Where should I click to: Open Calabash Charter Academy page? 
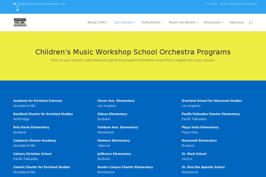pos(35,140)
